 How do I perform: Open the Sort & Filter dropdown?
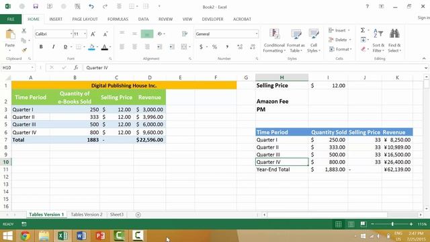pos(378,40)
